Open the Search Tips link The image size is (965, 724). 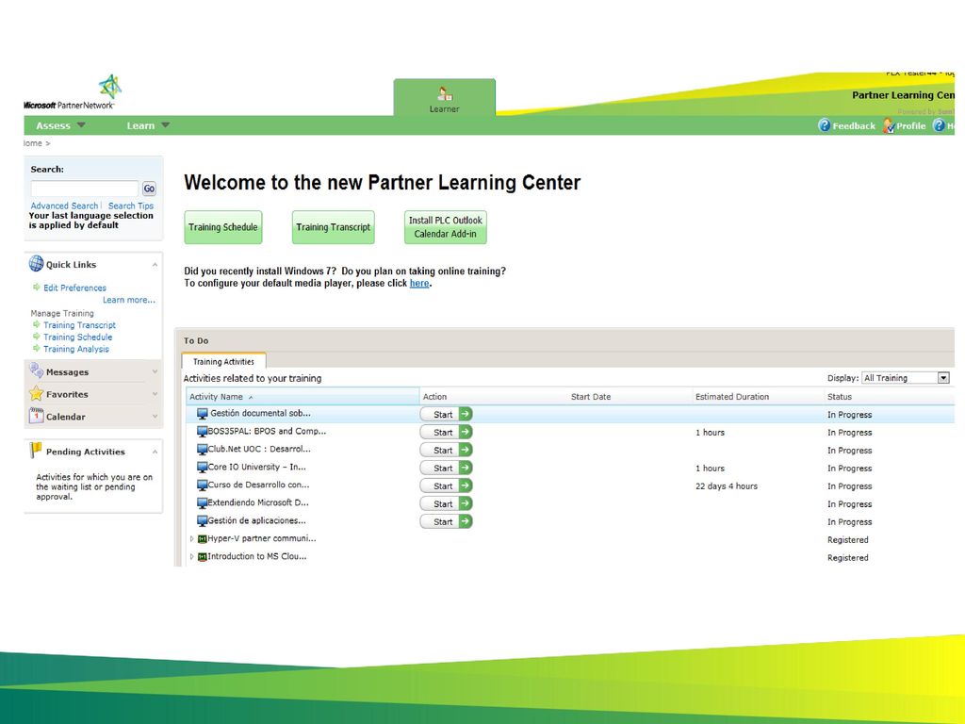[x=131, y=206]
